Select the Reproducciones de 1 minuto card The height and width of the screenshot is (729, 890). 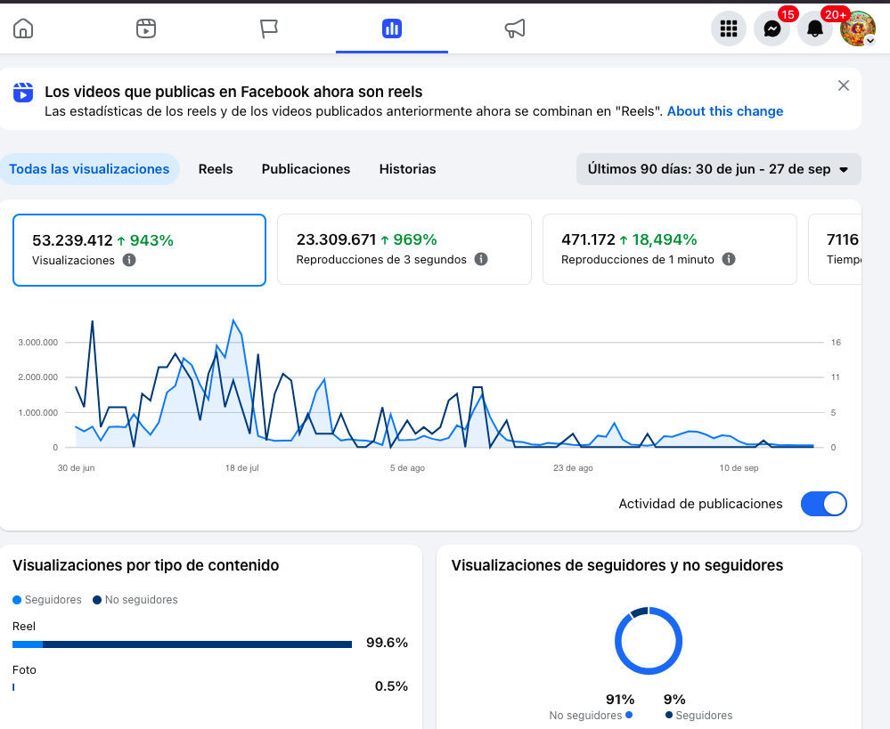(670, 249)
